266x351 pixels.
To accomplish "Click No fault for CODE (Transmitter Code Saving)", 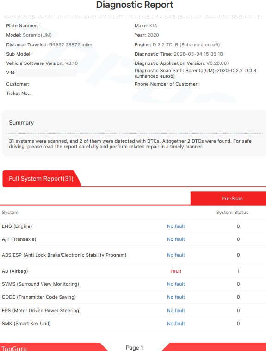I will (x=176, y=297).
